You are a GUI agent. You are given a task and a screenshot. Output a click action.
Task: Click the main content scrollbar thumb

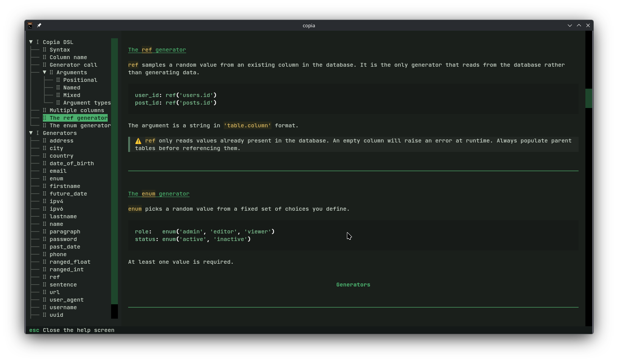click(x=589, y=98)
